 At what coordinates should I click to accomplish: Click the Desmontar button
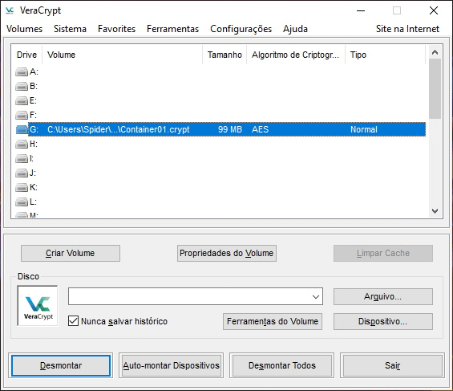[x=61, y=365]
